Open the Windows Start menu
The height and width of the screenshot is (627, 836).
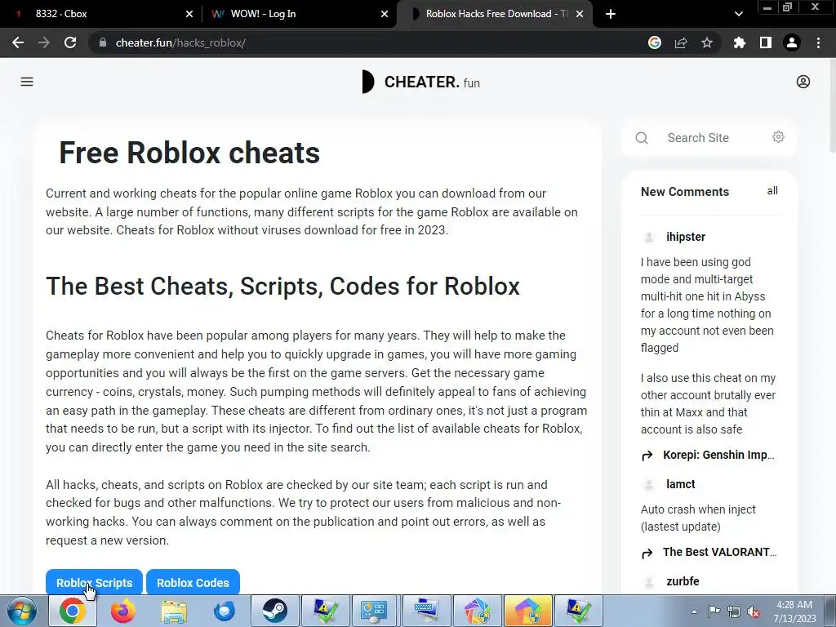pos(22,611)
